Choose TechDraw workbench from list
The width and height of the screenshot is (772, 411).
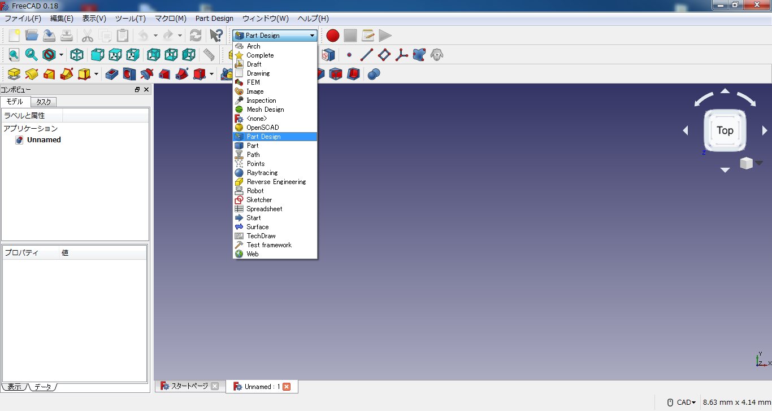pos(275,236)
